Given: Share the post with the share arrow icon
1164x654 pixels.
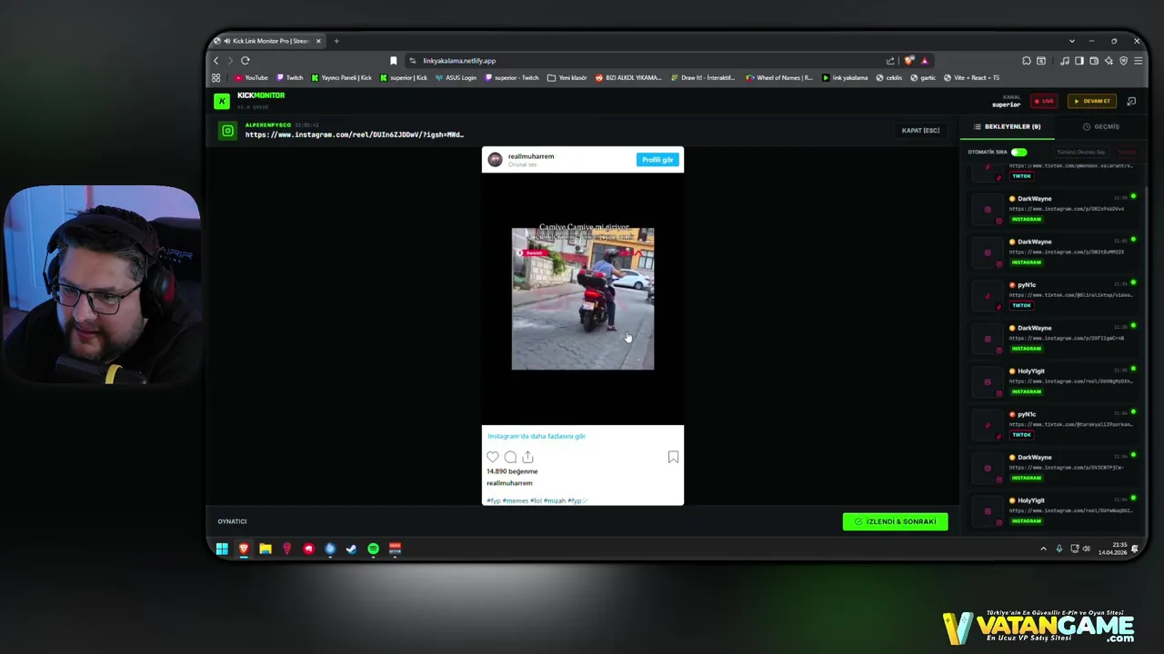Looking at the screenshot, I should click(x=527, y=457).
